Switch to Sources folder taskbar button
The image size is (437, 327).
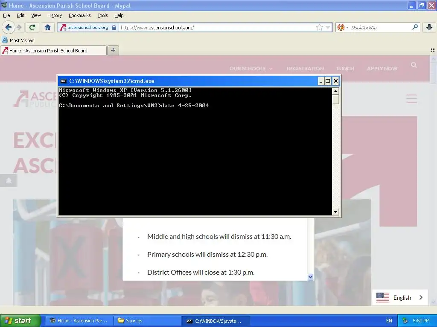tap(147, 321)
